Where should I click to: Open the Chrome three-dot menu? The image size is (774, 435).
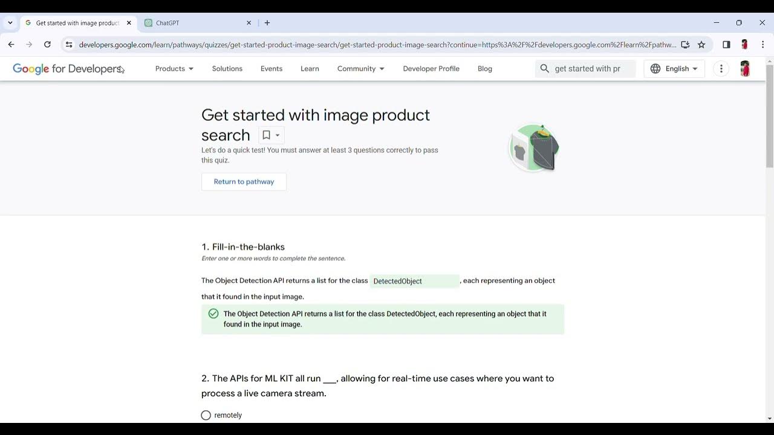[763, 45]
